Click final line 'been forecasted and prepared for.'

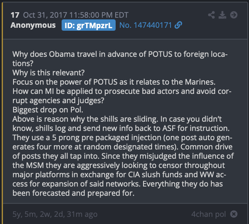point(73,193)
